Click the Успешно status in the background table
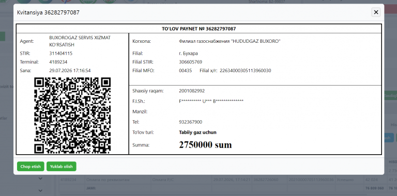 [346, 180]
